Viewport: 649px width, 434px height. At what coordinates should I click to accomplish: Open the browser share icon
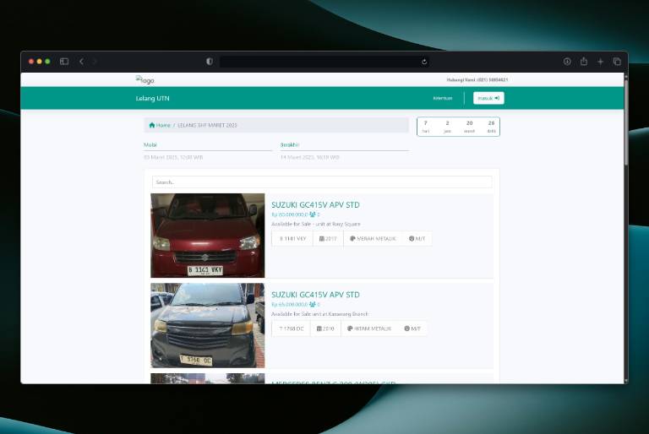(584, 62)
